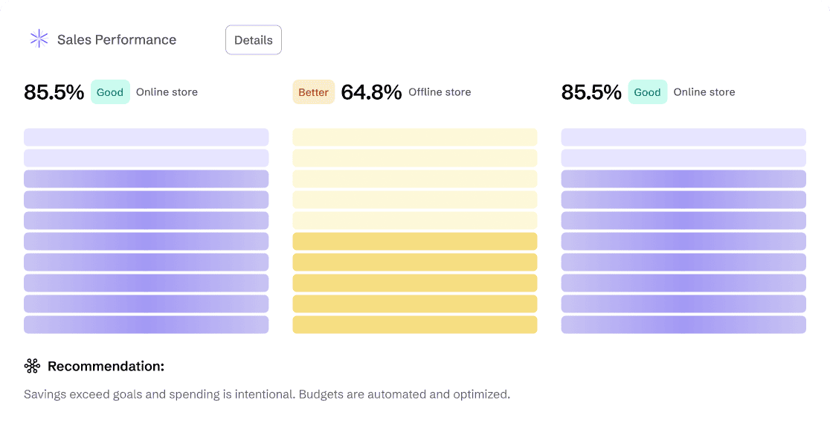This screenshot has width=830, height=421.
Task: Open the Details button
Action: [x=253, y=40]
